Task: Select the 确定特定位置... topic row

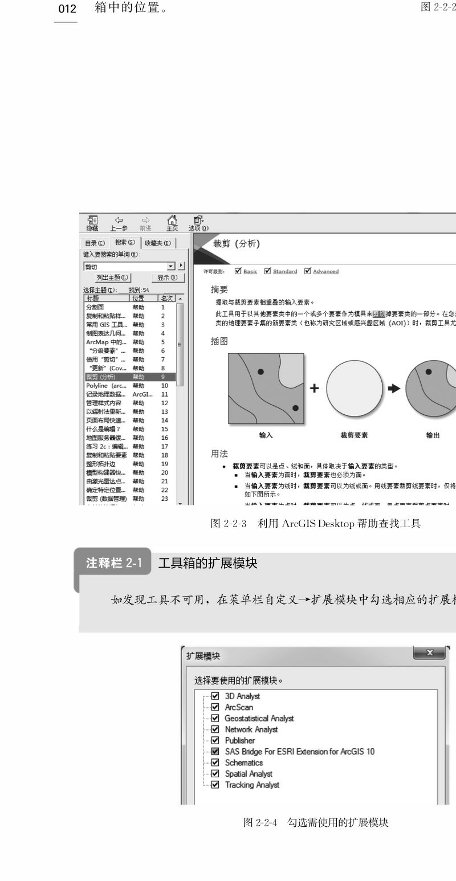Action: (x=130, y=490)
